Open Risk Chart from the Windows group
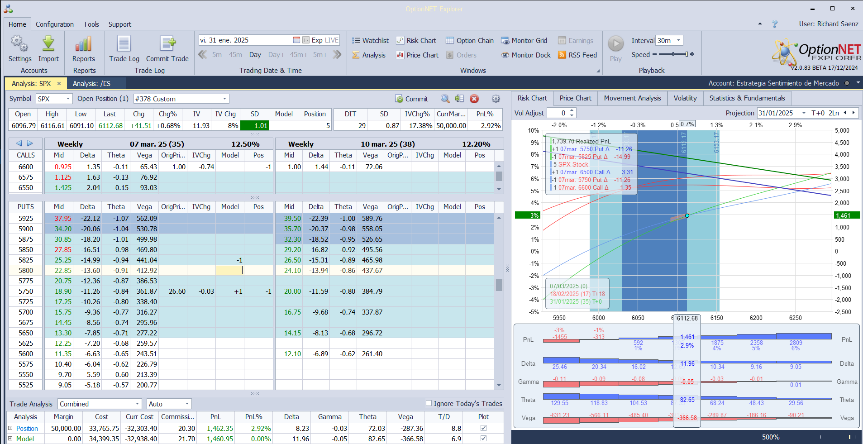This screenshot has height=444, width=863. coord(416,41)
